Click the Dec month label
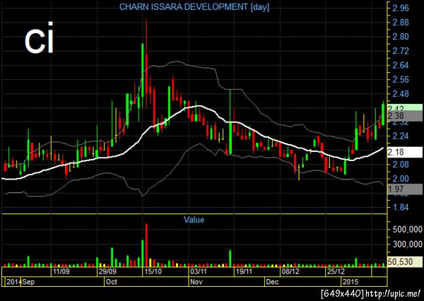Screen dimensions: 424x301 point(272,282)
